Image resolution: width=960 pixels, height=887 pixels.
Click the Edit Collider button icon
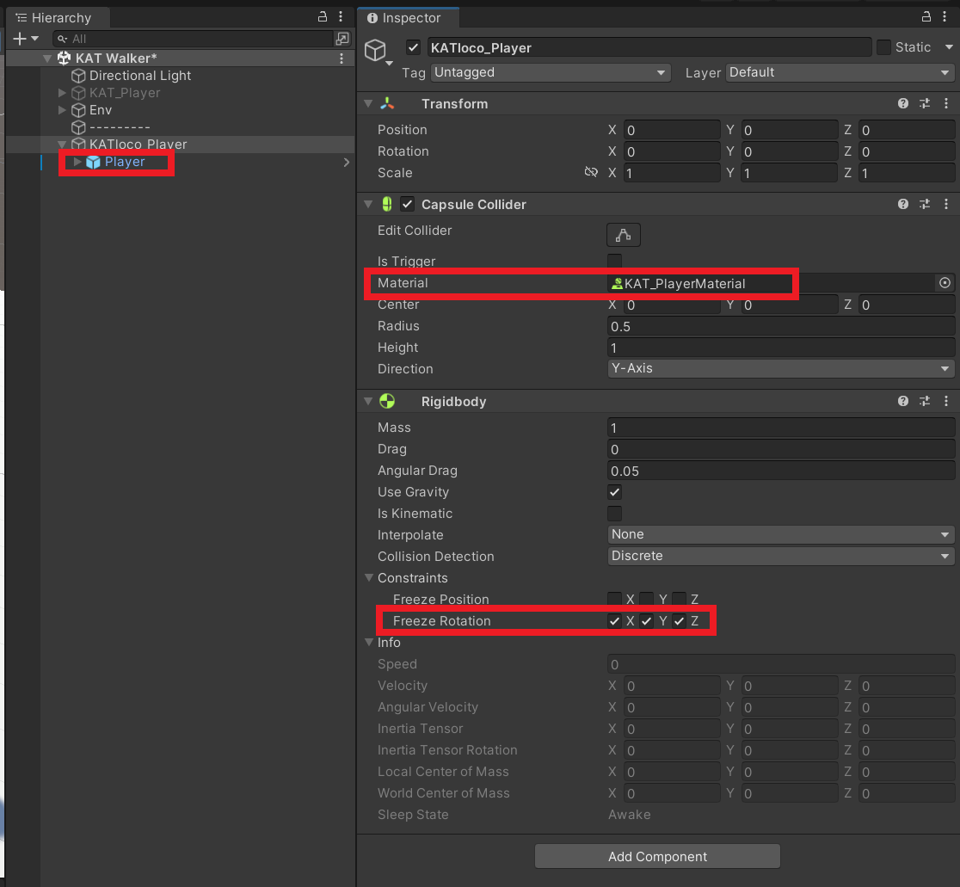624,235
